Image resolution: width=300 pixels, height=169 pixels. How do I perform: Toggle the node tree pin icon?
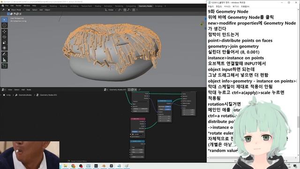(x=140, y=90)
